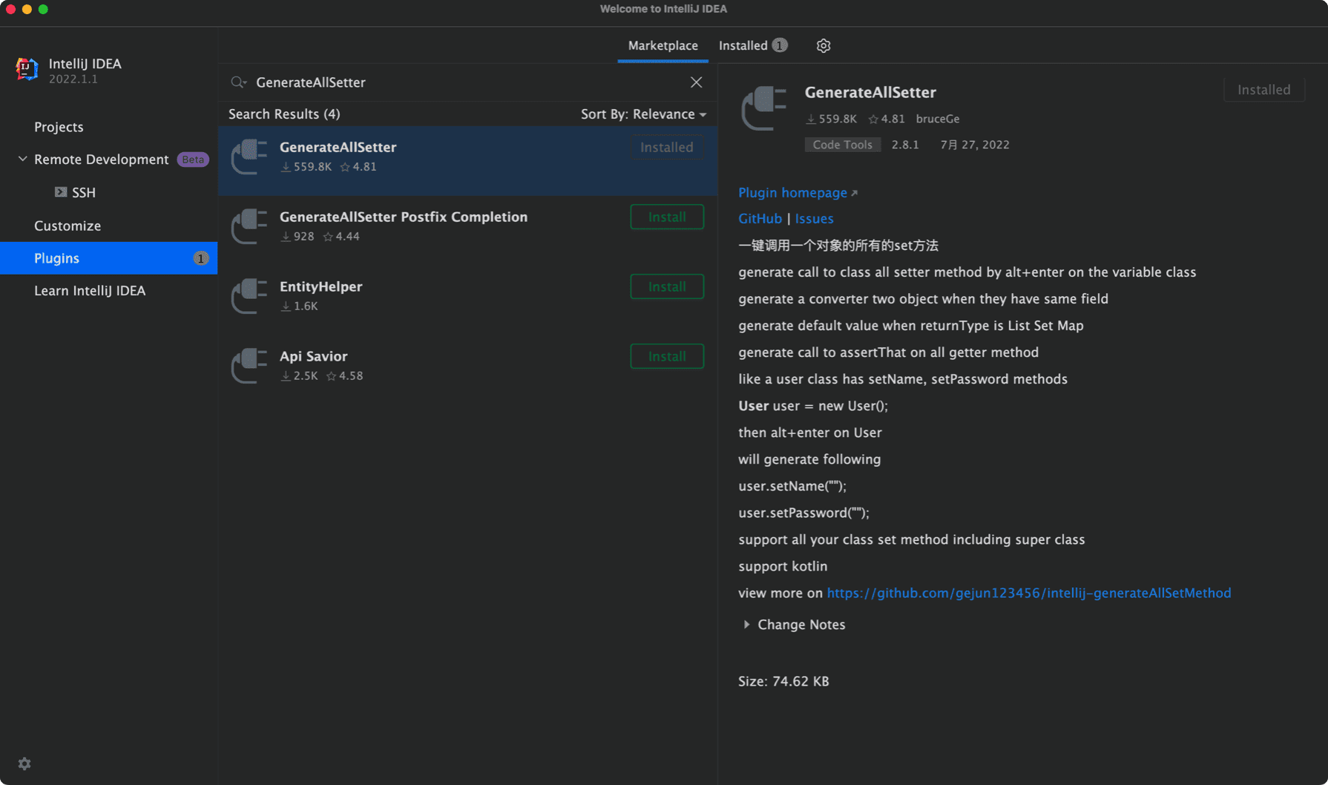
Task: Click the IntelliJ IDEA logo icon
Action: click(27, 69)
